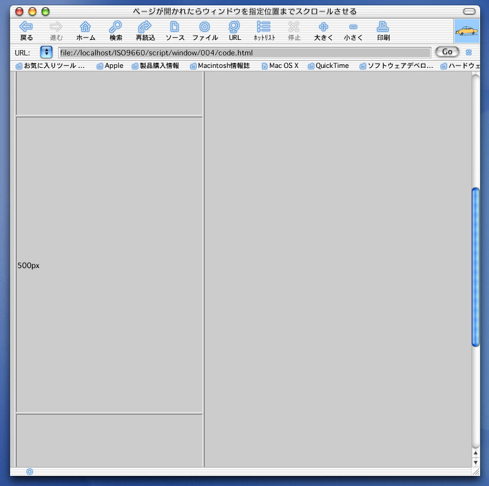The height and width of the screenshot is (486, 489).
Task: Click the status bar circle icon
Action: click(x=30, y=471)
